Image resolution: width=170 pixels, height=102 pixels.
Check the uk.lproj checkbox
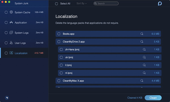61,57
